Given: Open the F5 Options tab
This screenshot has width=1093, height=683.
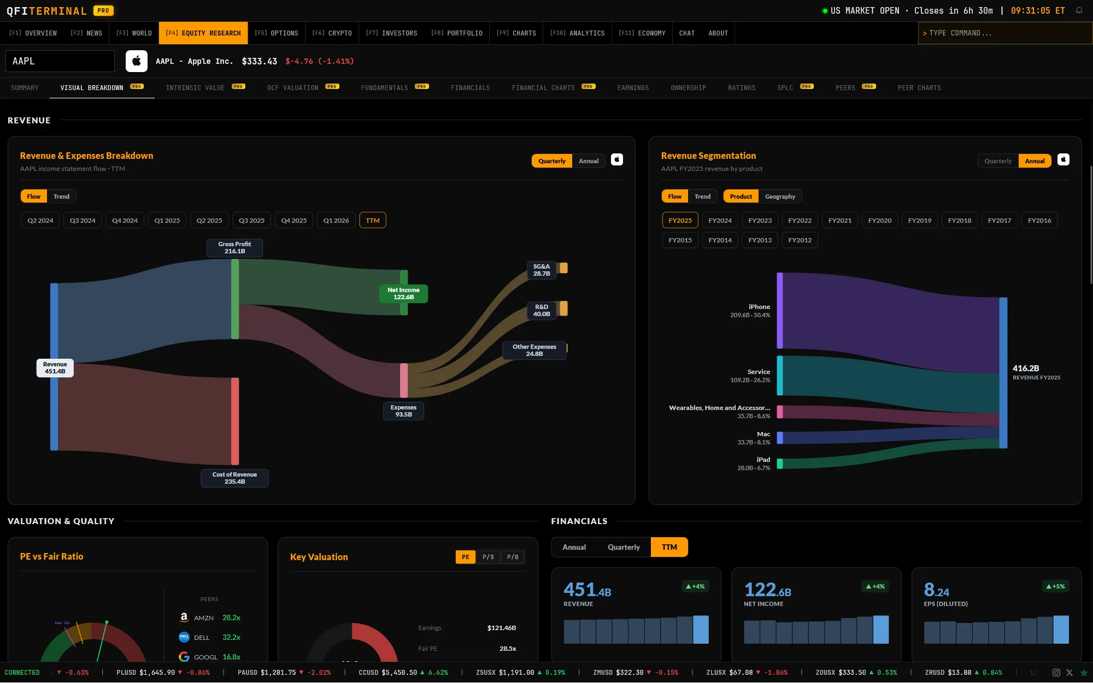Looking at the screenshot, I should [x=277, y=33].
